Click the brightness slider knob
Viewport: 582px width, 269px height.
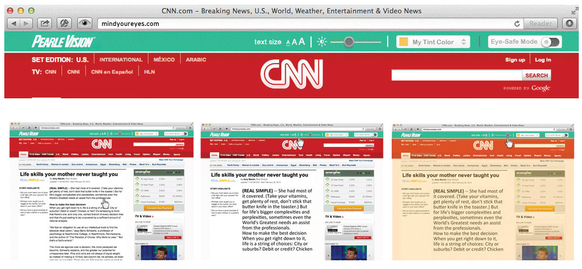click(x=349, y=42)
